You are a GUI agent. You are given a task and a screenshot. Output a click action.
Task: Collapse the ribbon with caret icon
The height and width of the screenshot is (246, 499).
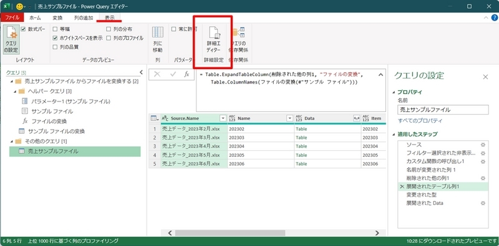point(486,18)
